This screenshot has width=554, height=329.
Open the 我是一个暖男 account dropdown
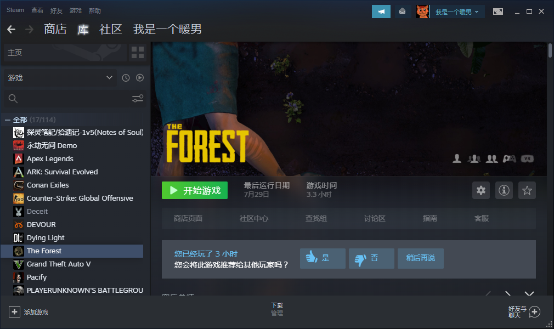click(x=457, y=12)
